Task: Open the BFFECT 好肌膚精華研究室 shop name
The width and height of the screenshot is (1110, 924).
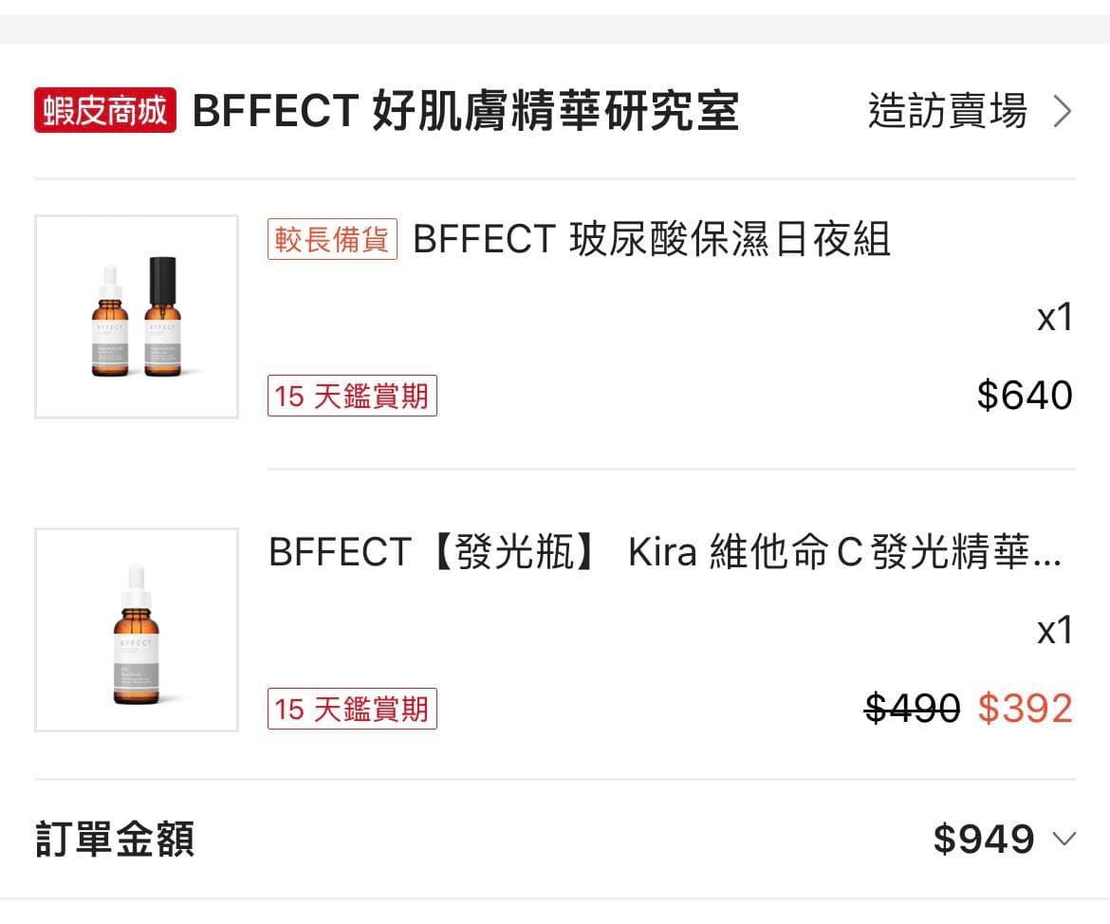Action: point(465,111)
